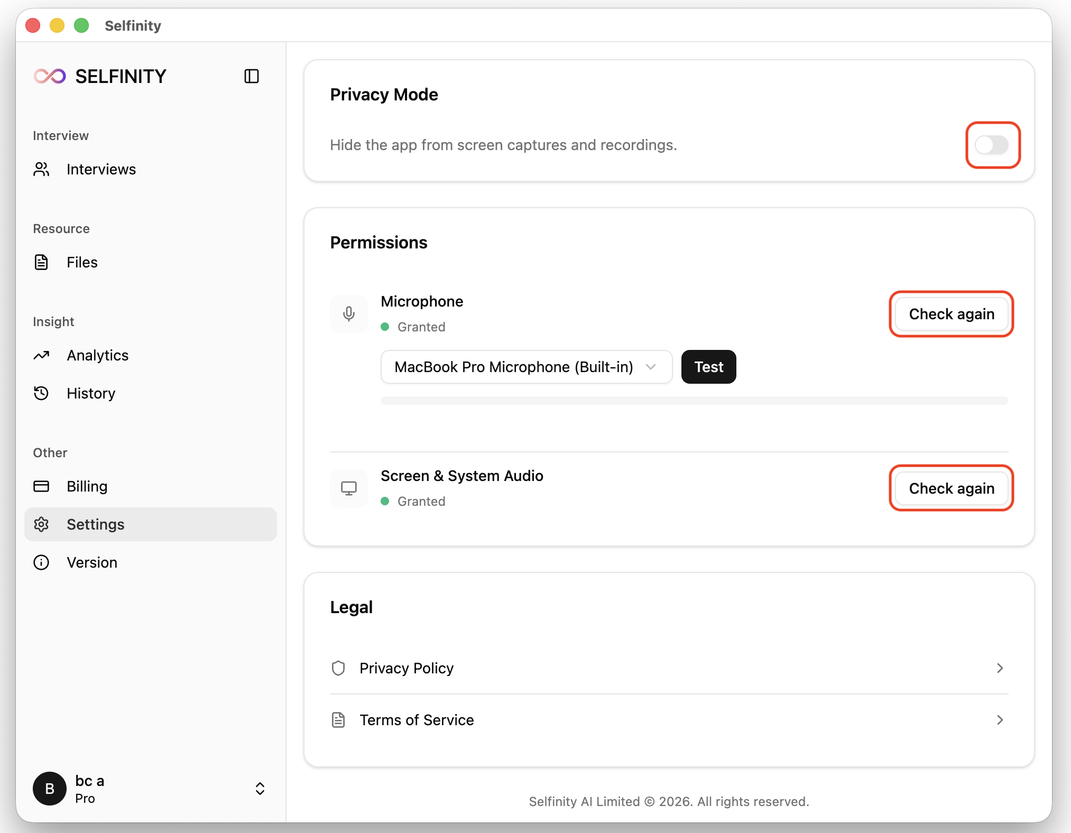Click the Microphone 'Granted' status text
This screenshot has width=1071, height=833.
(x=421, y=327)
